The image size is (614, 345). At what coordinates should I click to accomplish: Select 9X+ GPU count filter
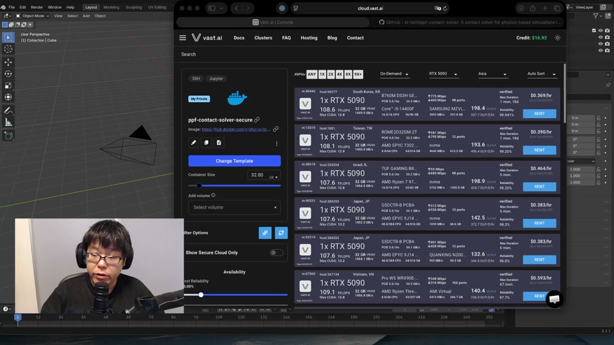tap(358, 74)
